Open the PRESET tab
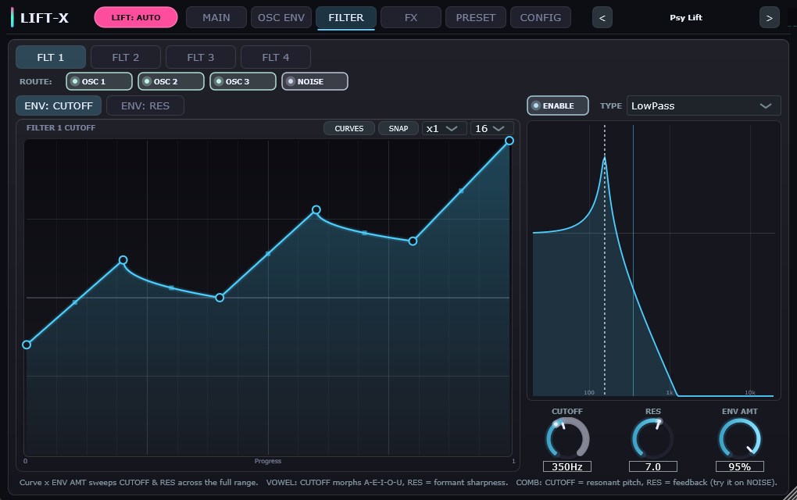The image size is (797, 500). point(476,17)
